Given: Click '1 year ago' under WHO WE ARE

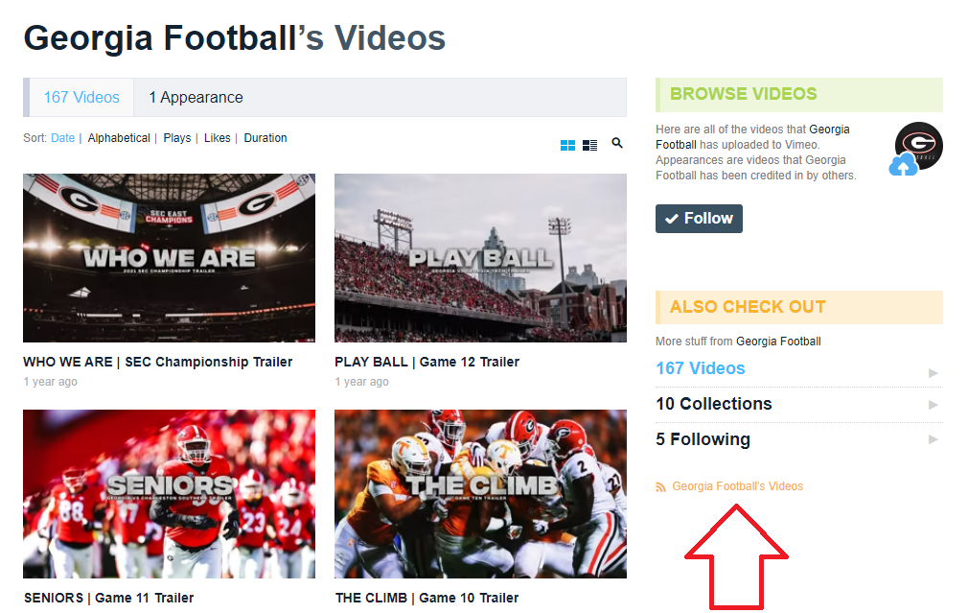Looking at the screenshot, I should click(x=50, y=382).
